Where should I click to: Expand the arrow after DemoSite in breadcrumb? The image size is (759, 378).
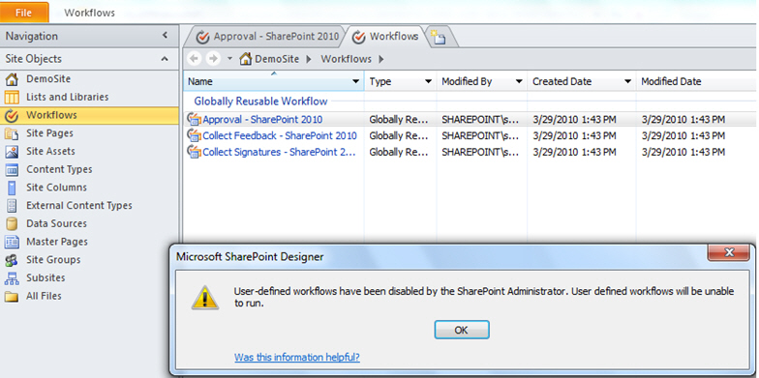click(x=309, y=59)
